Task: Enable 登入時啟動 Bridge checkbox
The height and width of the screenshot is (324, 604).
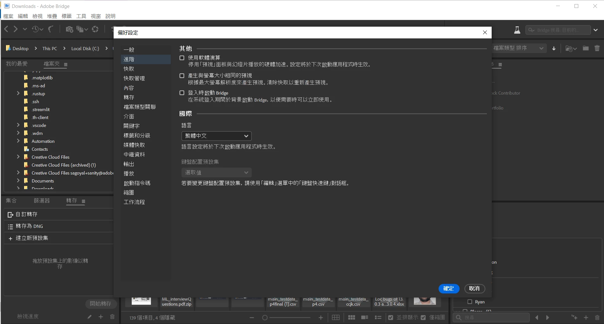Action: pos(182,93)
